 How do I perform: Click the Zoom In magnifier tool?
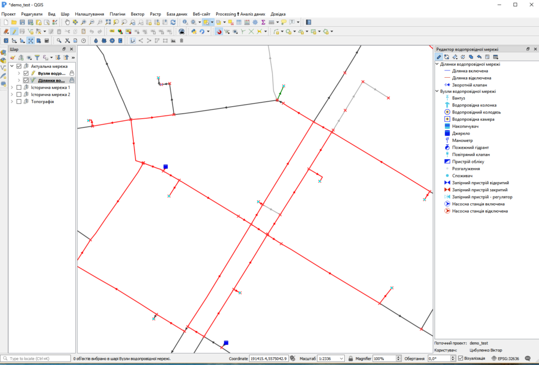pos(84,22)
